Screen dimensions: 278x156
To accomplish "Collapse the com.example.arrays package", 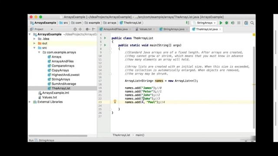I will pyautogui.click(x=39, y=52).
